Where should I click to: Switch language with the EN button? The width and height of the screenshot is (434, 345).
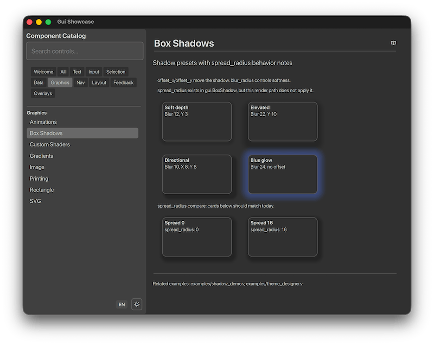[x=122, y=304]
